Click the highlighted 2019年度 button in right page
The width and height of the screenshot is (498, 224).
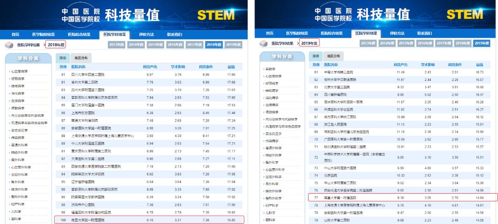(481, 43)
